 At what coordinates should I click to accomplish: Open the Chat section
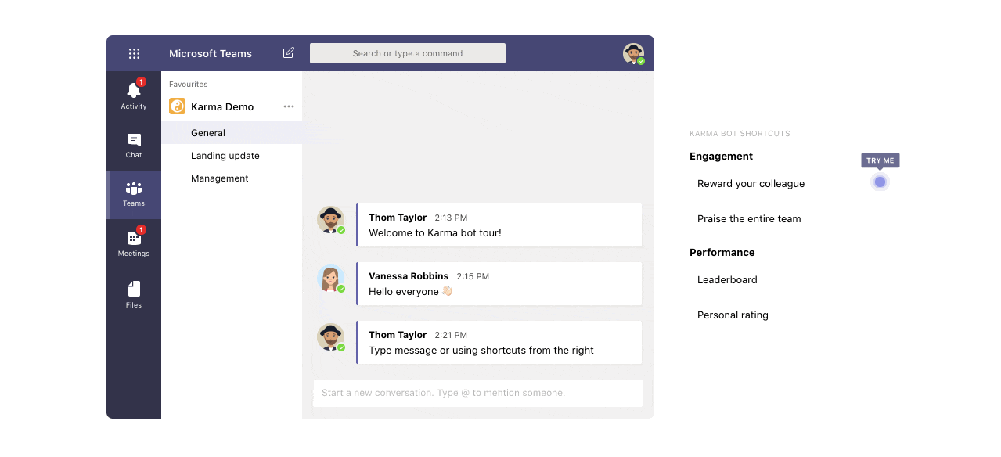point(134,145)
